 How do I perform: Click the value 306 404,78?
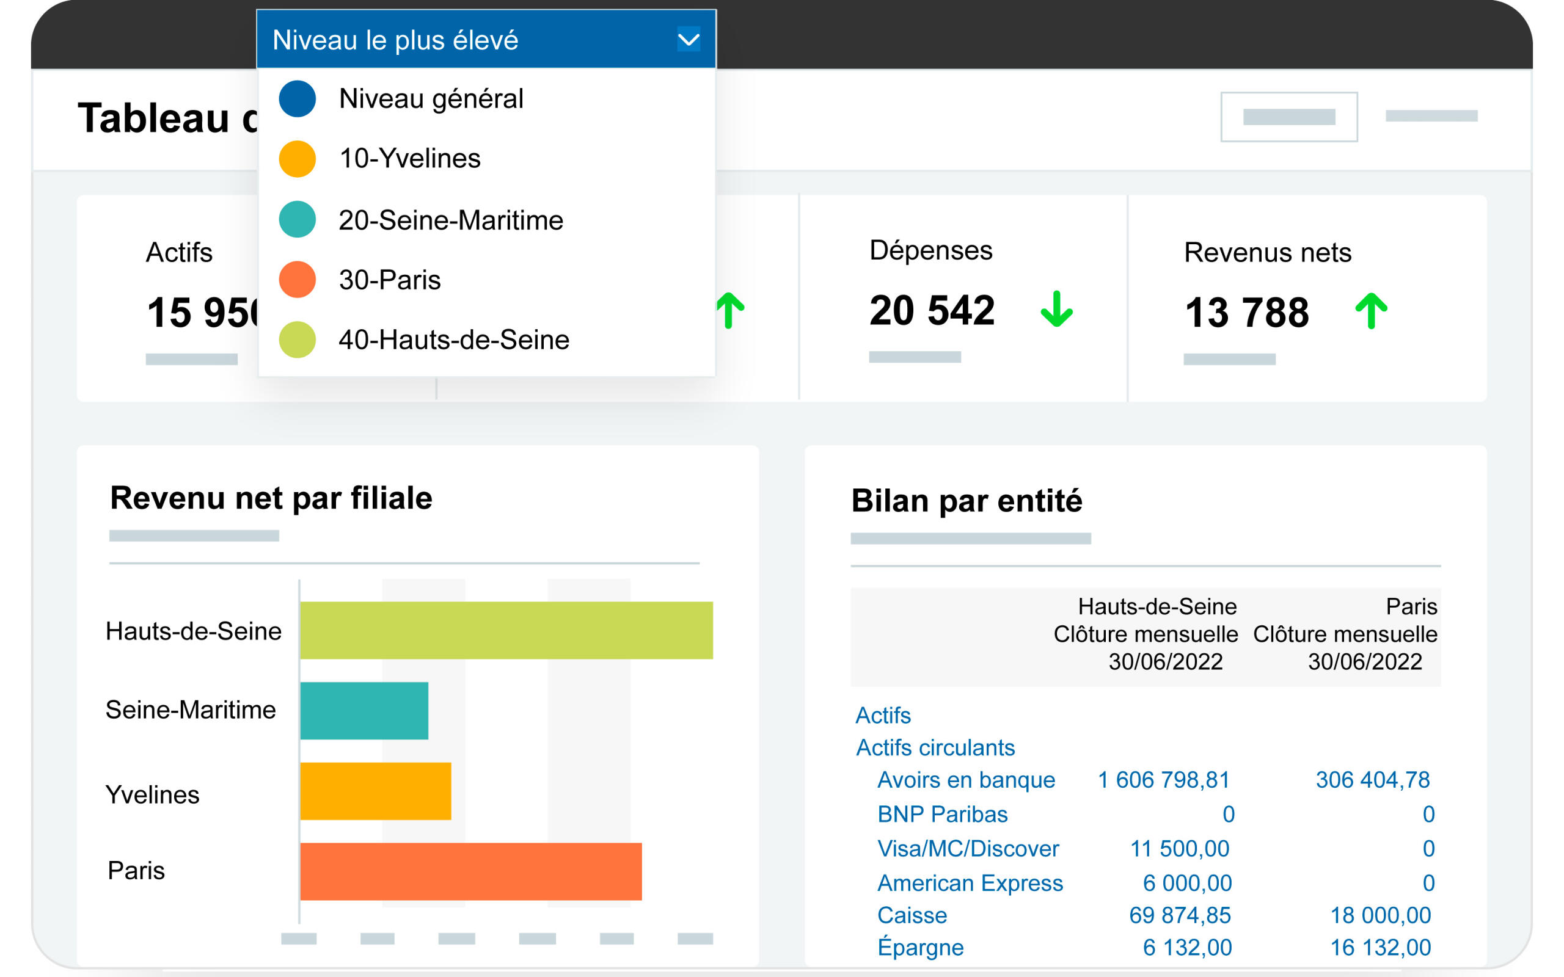(1373, 780)
